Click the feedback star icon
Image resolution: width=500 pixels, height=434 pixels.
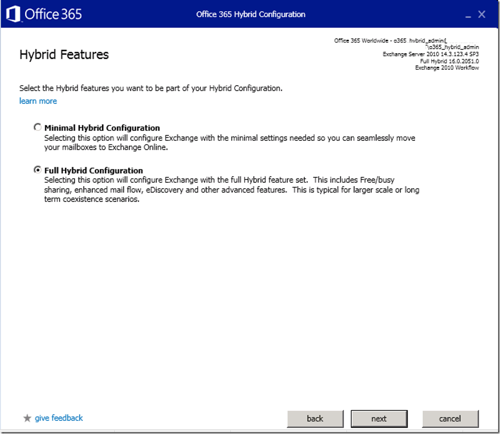(27, 418)
